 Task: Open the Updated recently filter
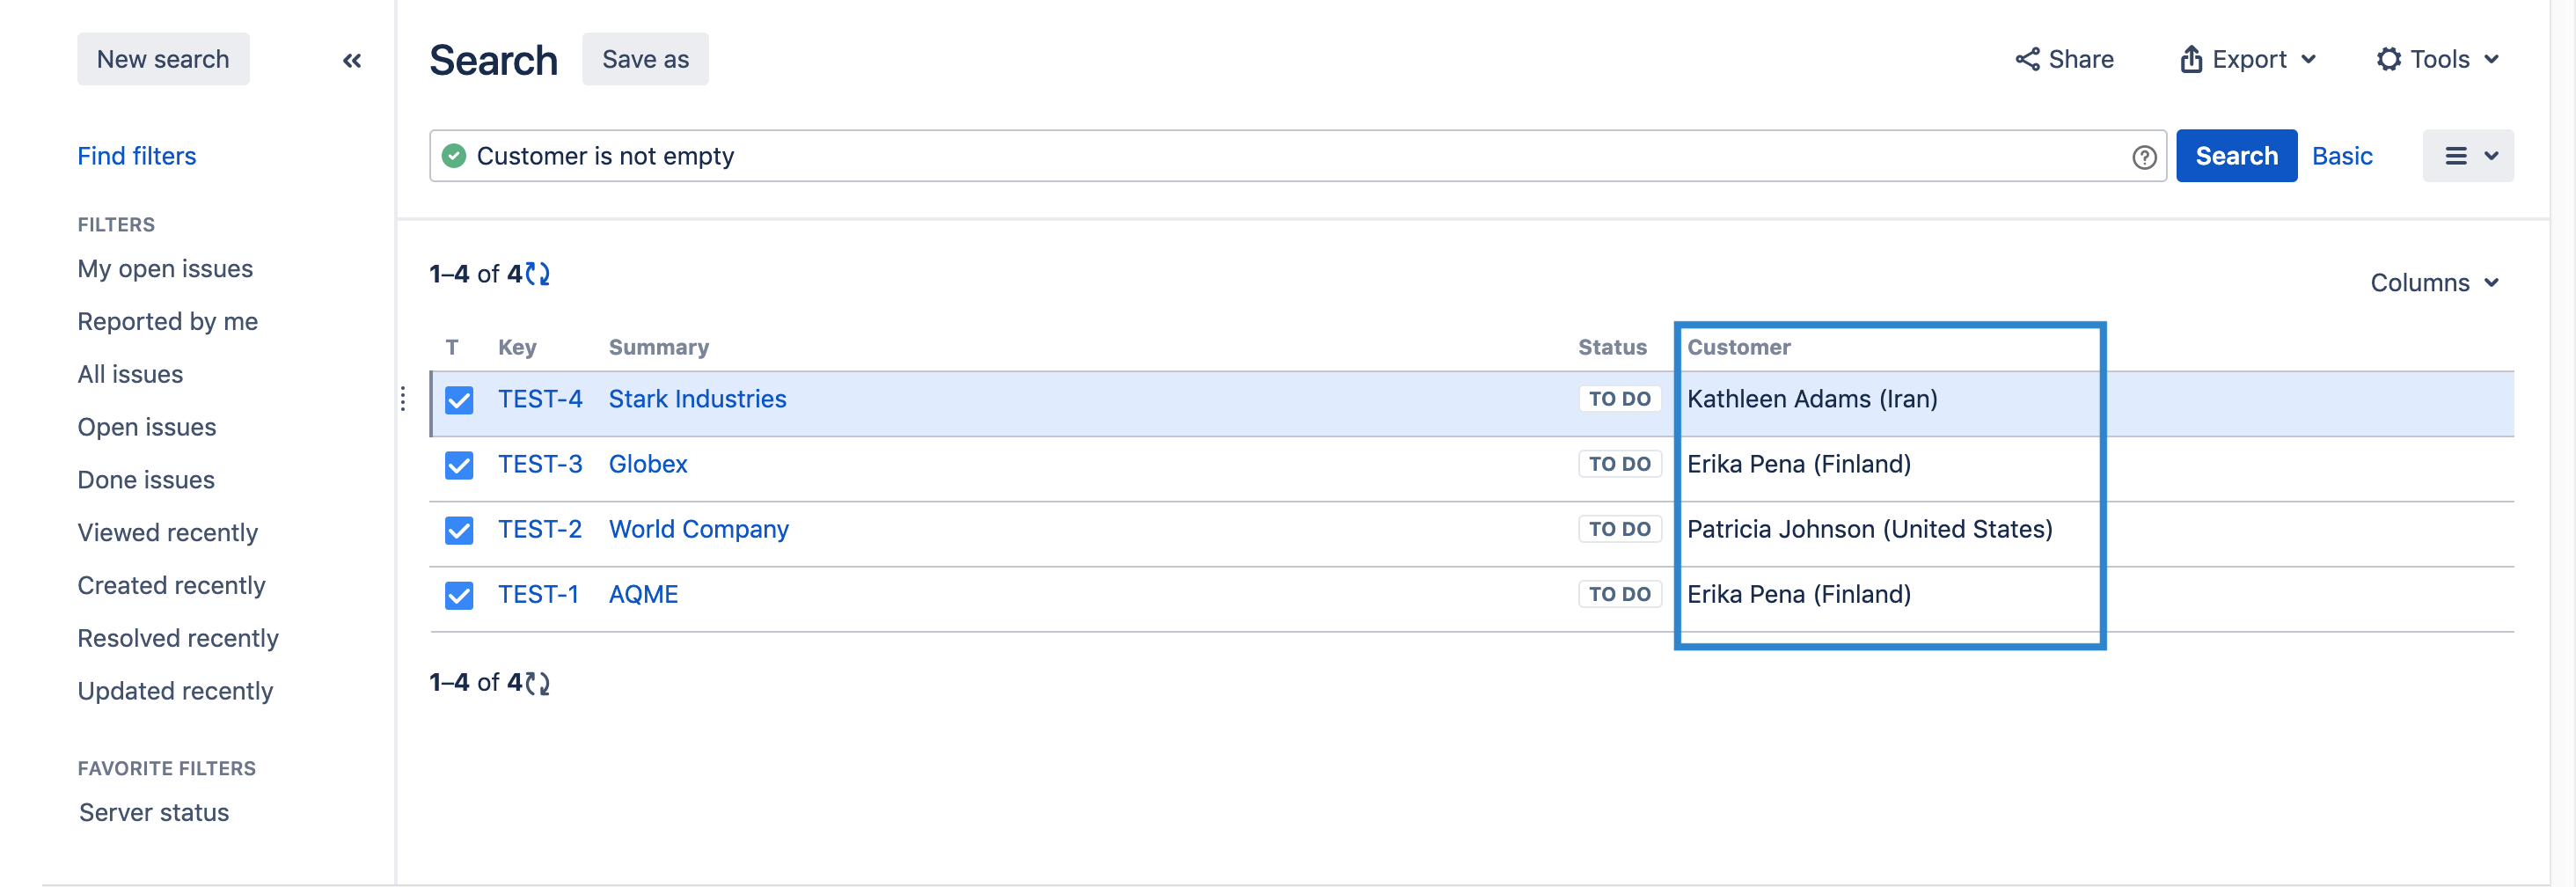[175, 691]
